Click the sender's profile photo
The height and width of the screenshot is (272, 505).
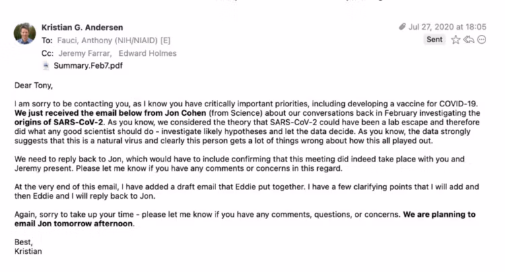tap(24, 34)
